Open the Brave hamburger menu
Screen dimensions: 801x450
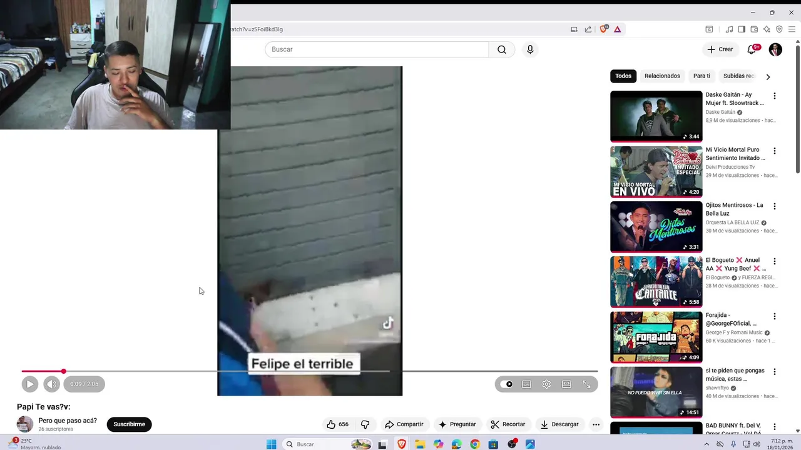(x=792, y=29)
